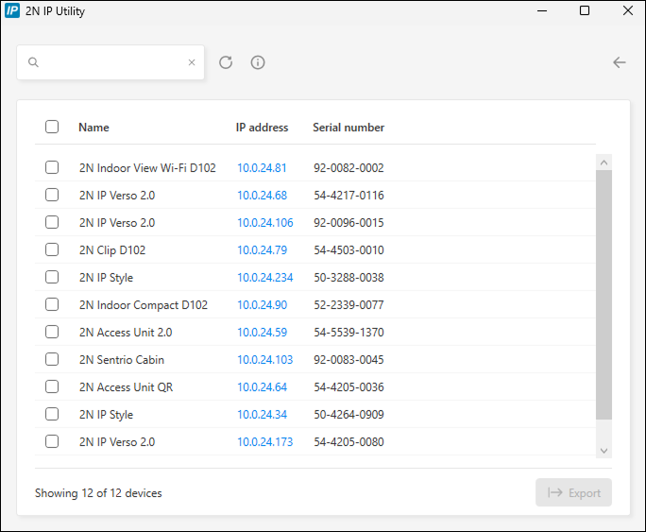Check the 2N Access Unit 2.0 row

[x=52, y=332]
